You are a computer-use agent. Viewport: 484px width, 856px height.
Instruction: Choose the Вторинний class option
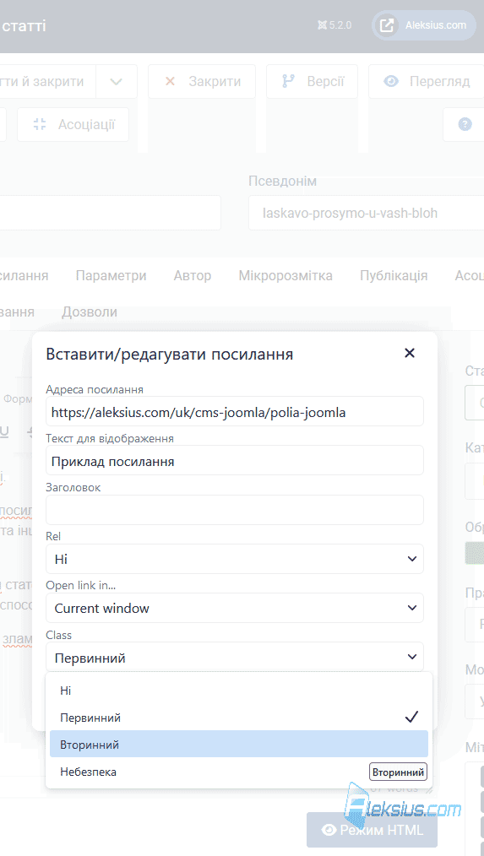pos(239,744)
